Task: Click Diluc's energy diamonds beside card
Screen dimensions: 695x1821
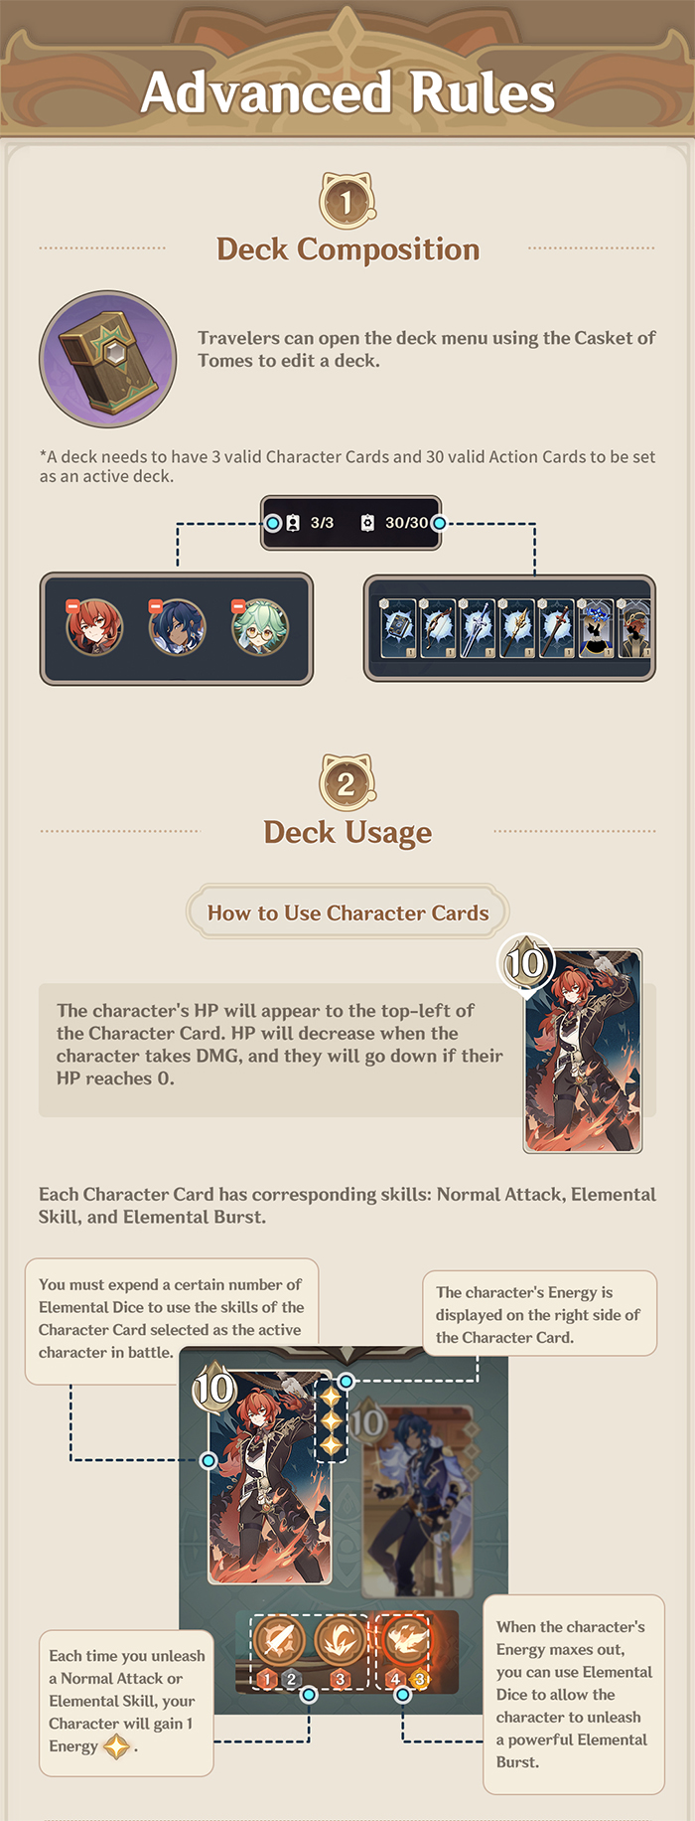Action: (x=331, y=1420)
